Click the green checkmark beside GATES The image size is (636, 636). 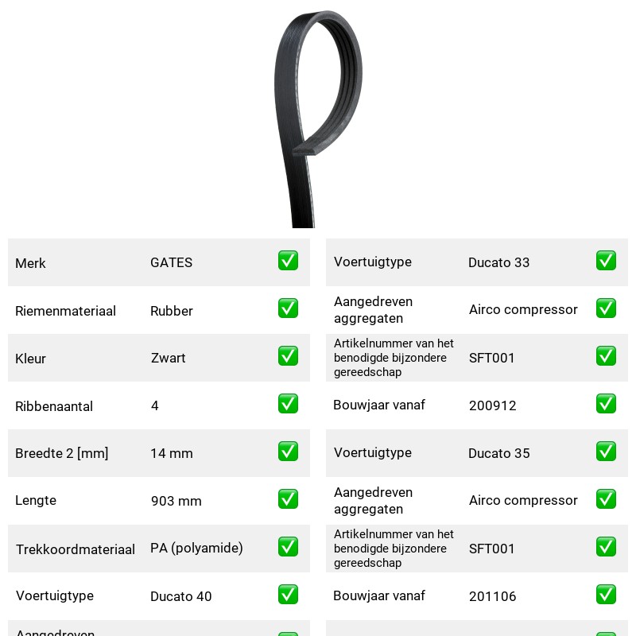click(x=288, y=261)
